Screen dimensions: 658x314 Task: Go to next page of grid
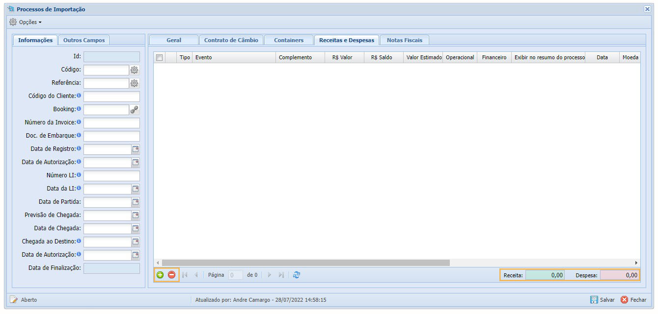coord(270,275)
